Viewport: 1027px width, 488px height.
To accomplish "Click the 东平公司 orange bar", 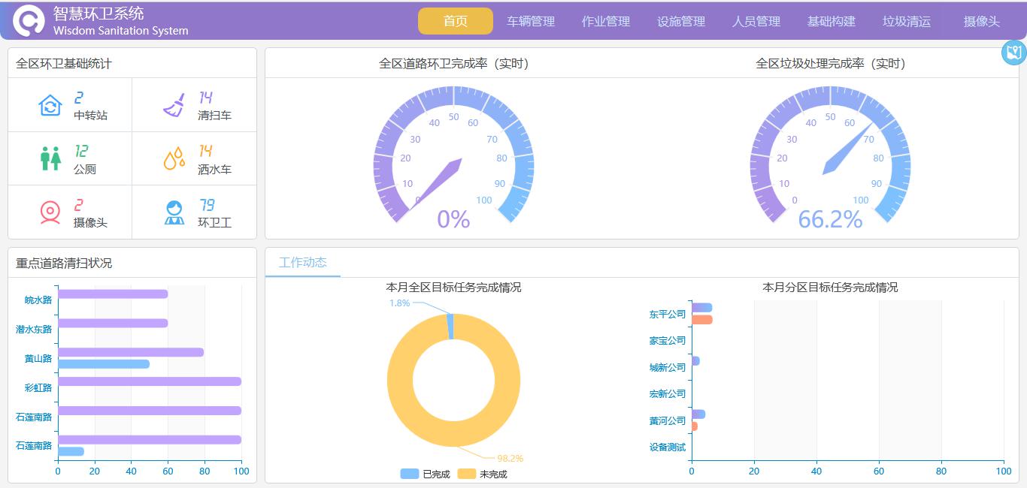I will 702,320.
